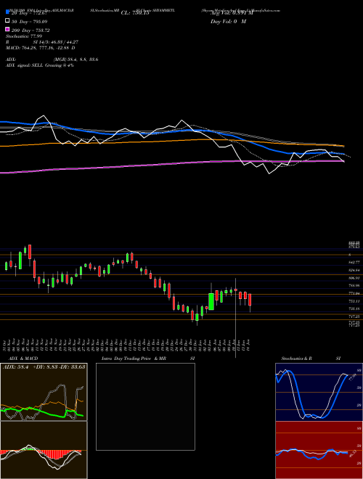Click the magenta 200 Day legend swatch
Screen dimensions: 363x479
(8, 29)
